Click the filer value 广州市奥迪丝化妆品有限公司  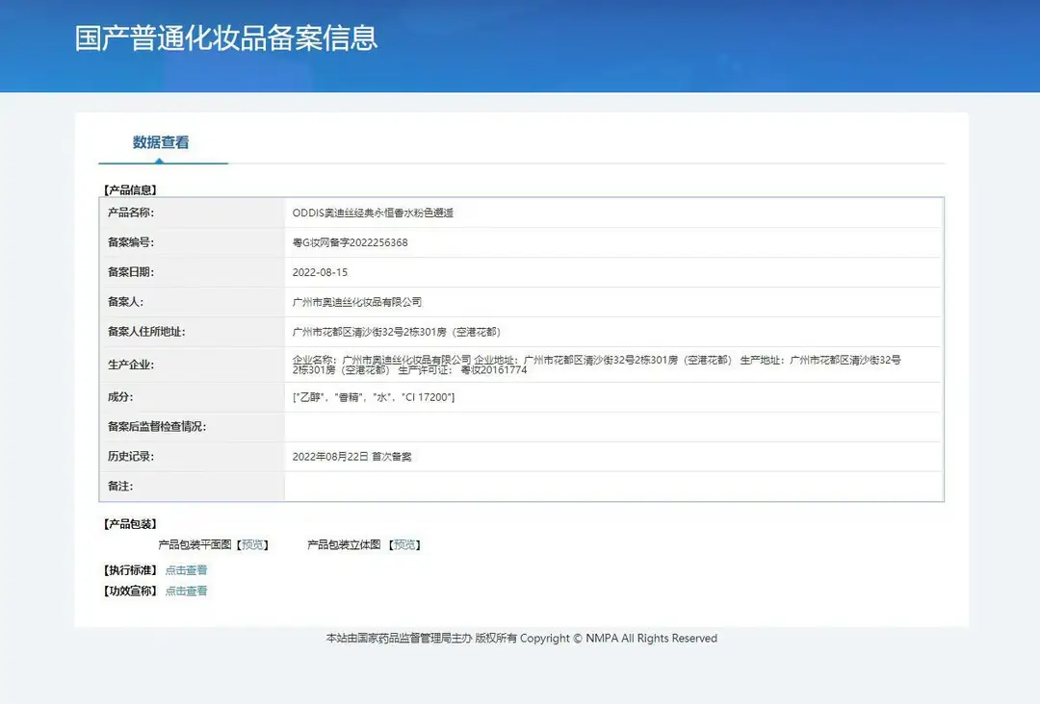[357, 302]
